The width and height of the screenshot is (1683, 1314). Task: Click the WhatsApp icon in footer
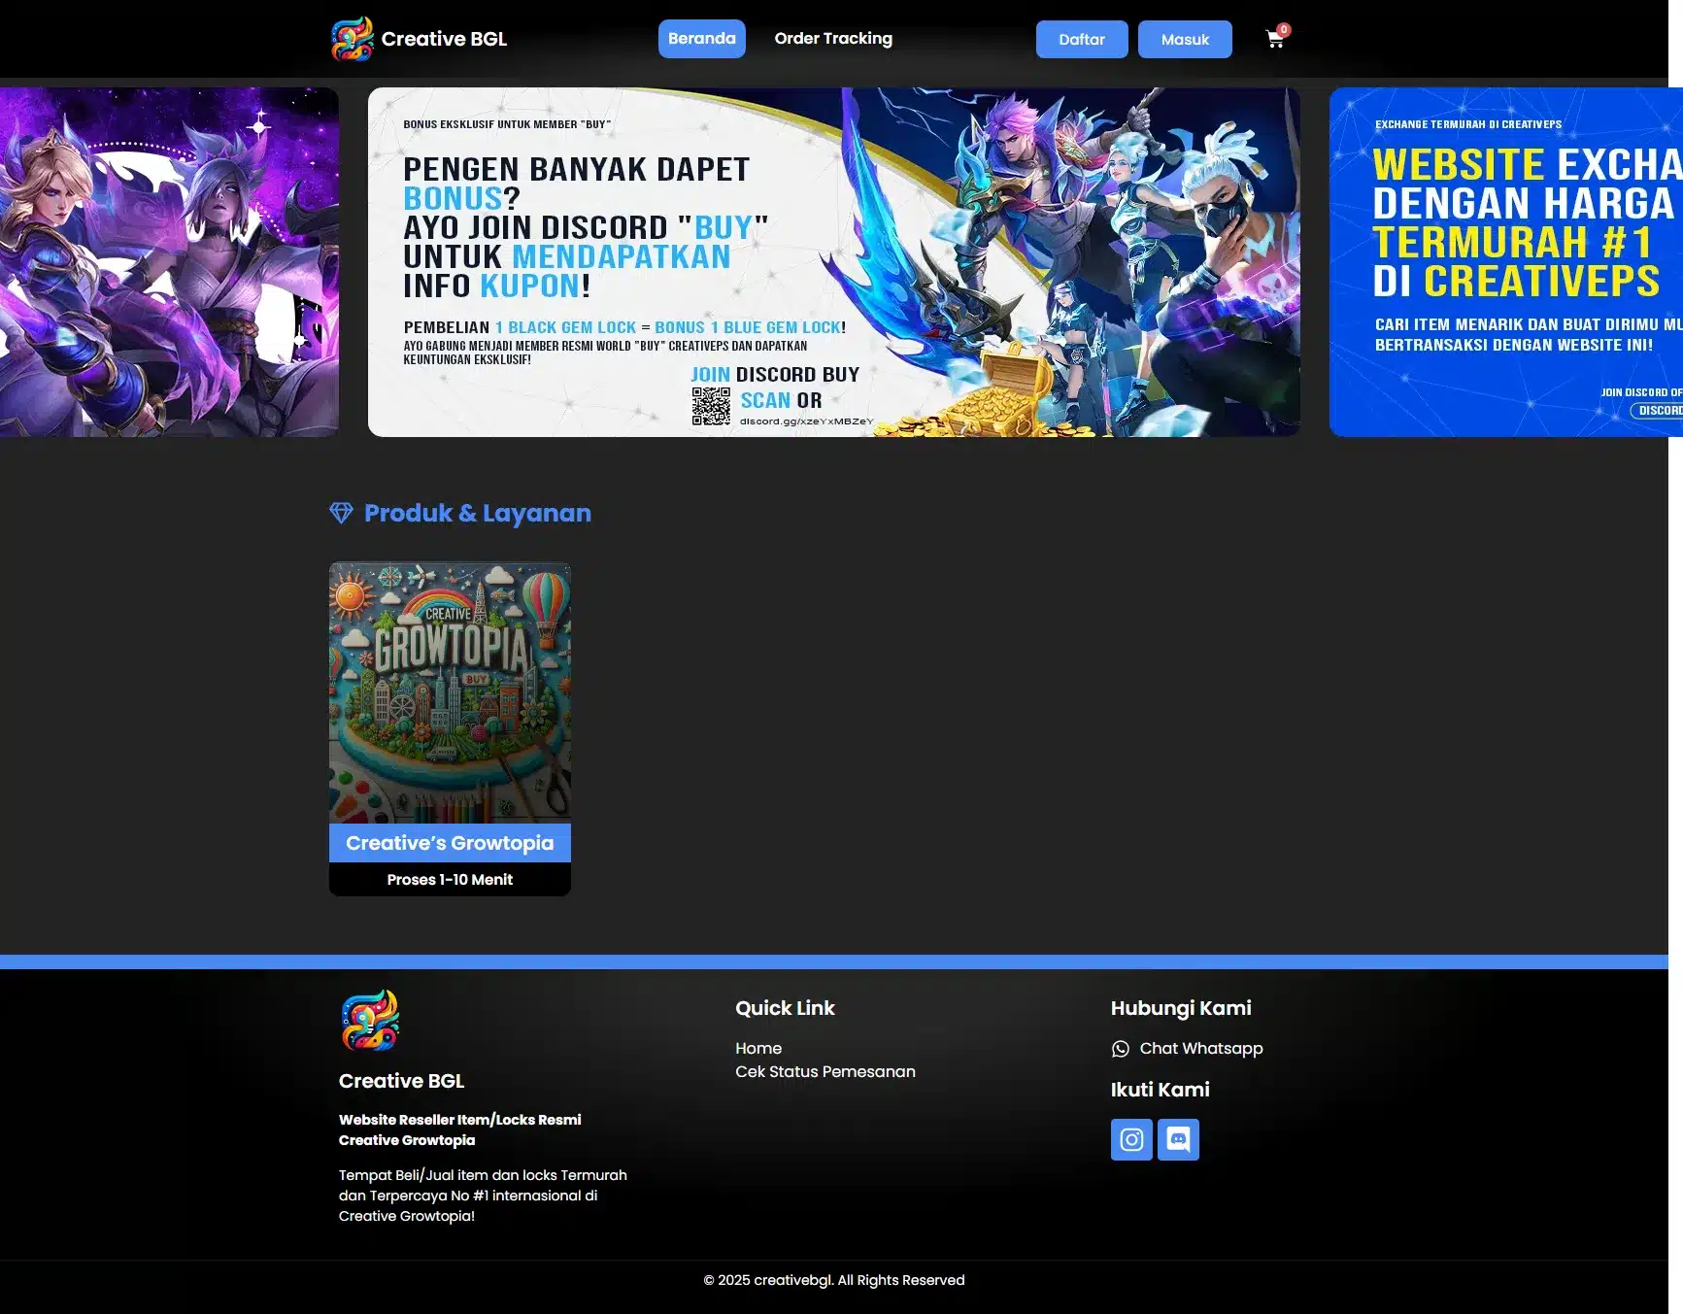(x=1120, y=1049)
